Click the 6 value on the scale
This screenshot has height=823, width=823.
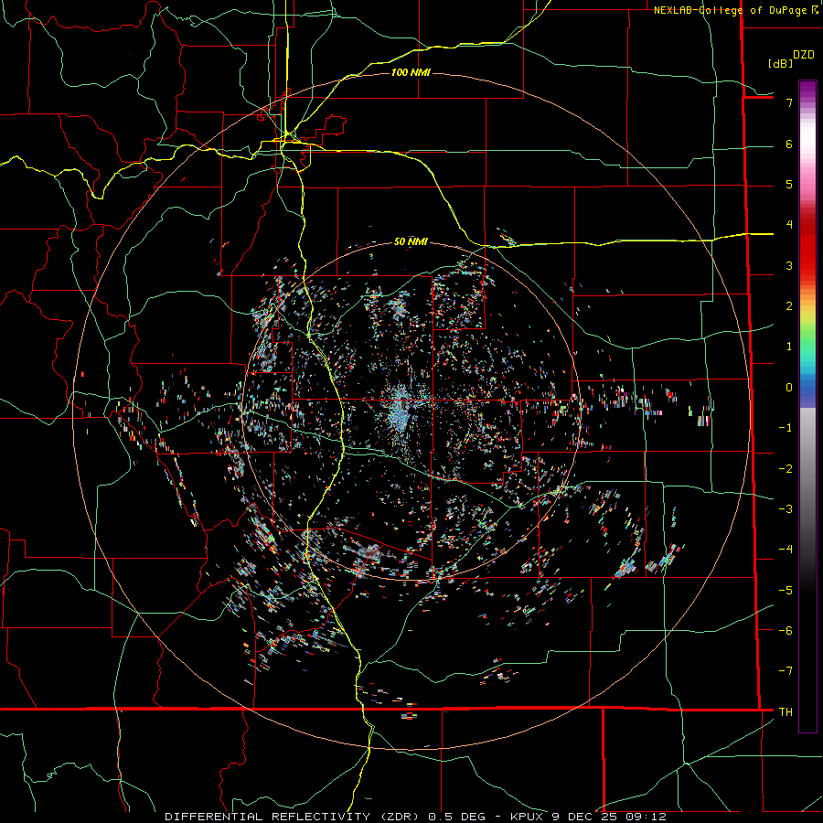coord(789,144)
